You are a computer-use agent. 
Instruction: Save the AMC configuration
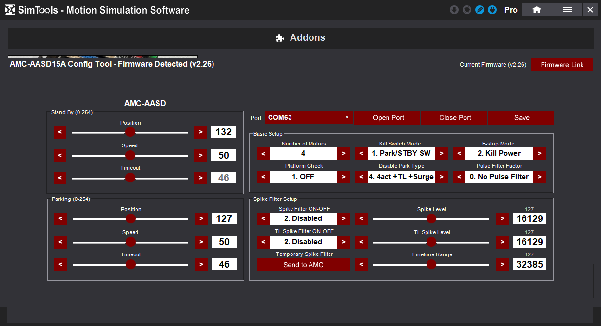521,117
